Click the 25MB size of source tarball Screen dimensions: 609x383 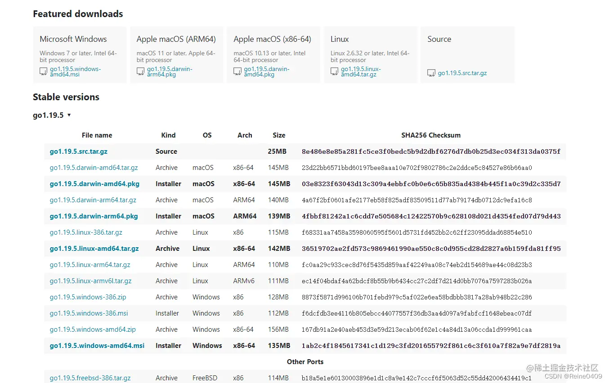277,151
